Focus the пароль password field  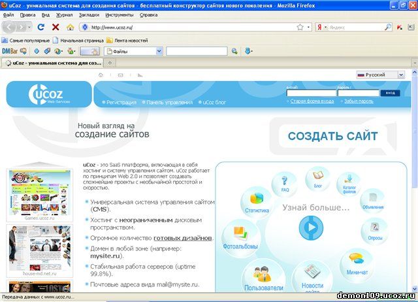point(359,93)
